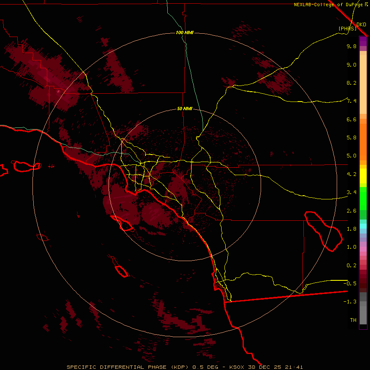Viewport: 370px width, 370px height.
Task: Pick the orange segment near 5.8 on scale
Action: pyautogui.click(x=363, y=138)
